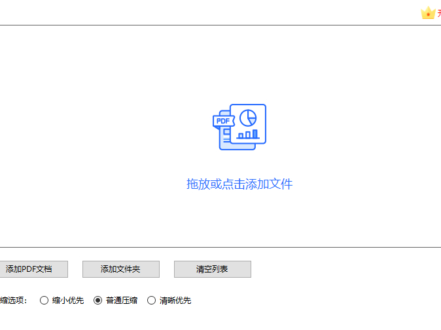Screen dimensions: 441x330
Task: Click the 普通压缩 option label text
Action: click(x=122, y=301)
